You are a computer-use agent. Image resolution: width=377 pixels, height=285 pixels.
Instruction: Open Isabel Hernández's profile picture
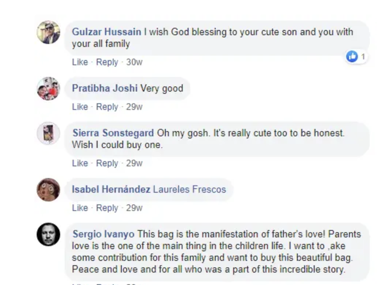pos(48,190)
